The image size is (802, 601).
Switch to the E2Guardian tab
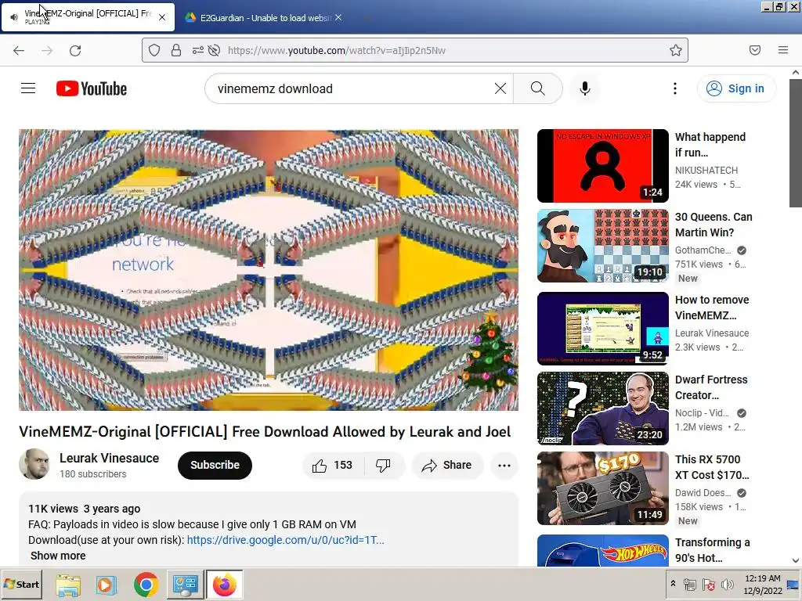click(263, 18)
